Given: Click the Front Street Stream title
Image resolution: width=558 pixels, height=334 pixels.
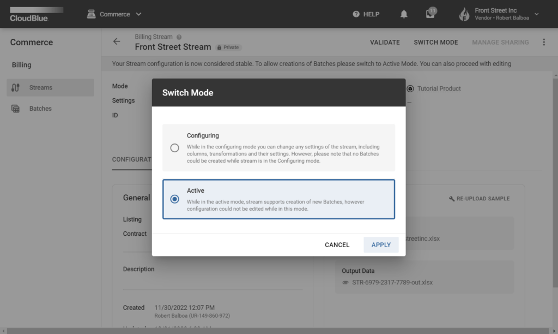Looking at the screenshot, I should [x=173, y=47].
